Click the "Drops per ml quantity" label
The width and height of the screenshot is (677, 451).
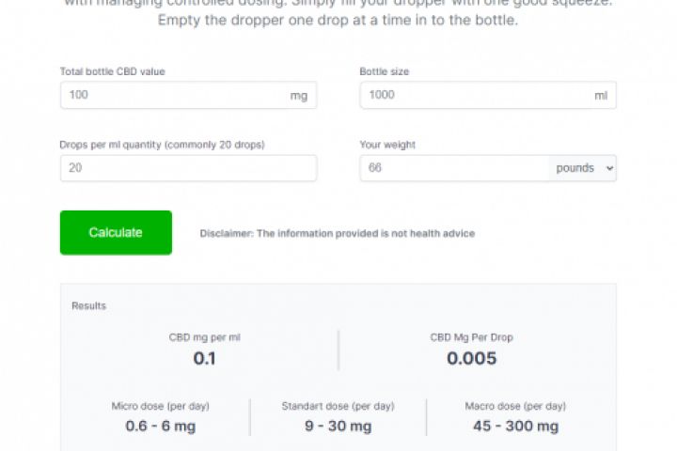[162, 145]
